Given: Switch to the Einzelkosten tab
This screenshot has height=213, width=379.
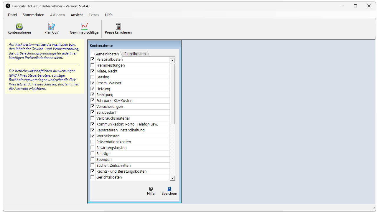Looking at the screenshot, I should click(135, 54).
